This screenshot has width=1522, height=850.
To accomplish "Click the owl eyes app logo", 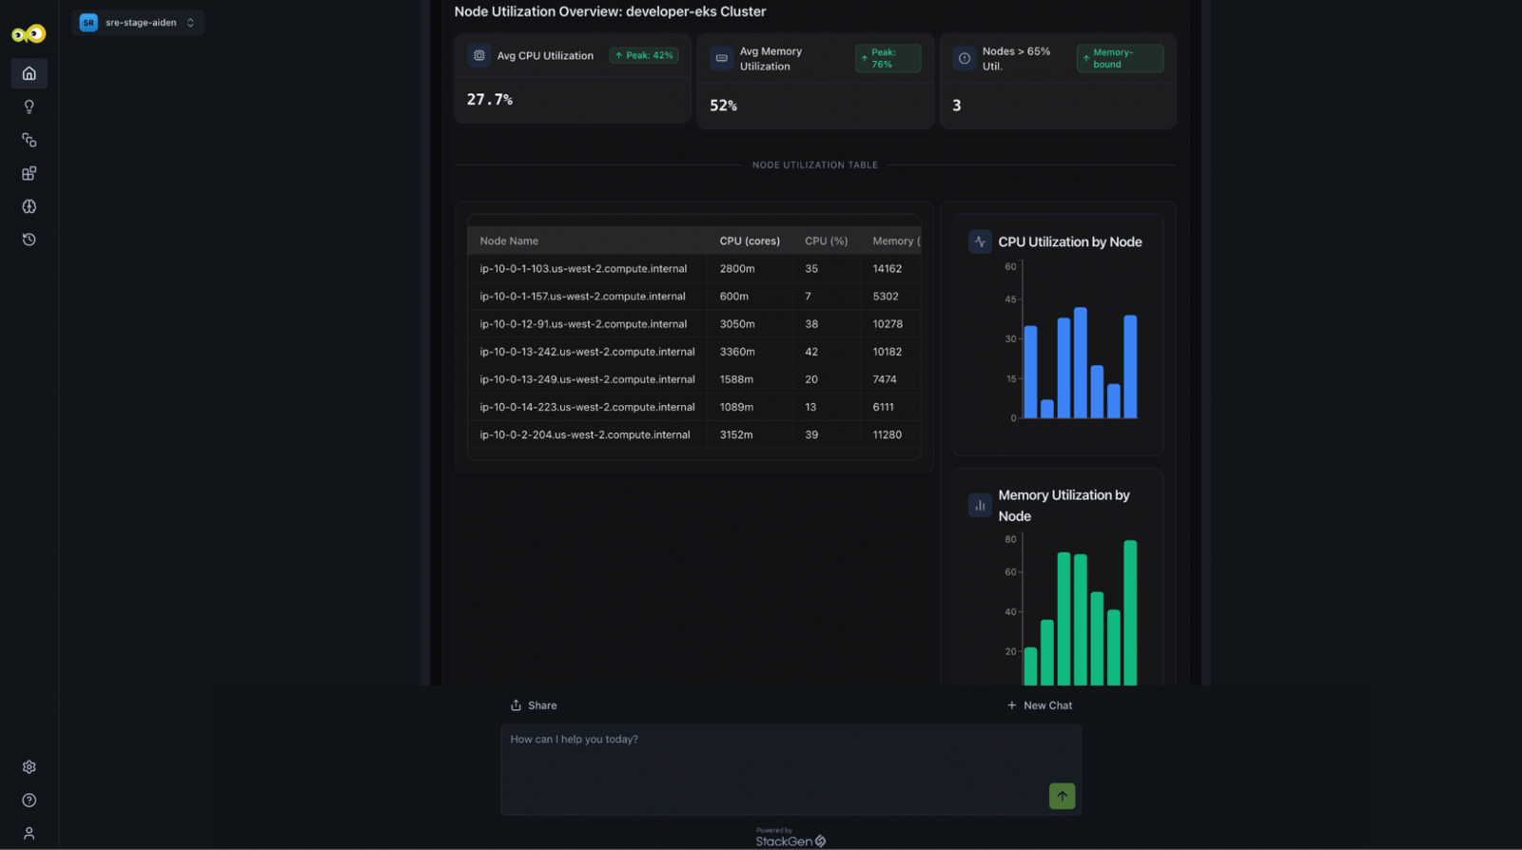I will pos(29,34).
